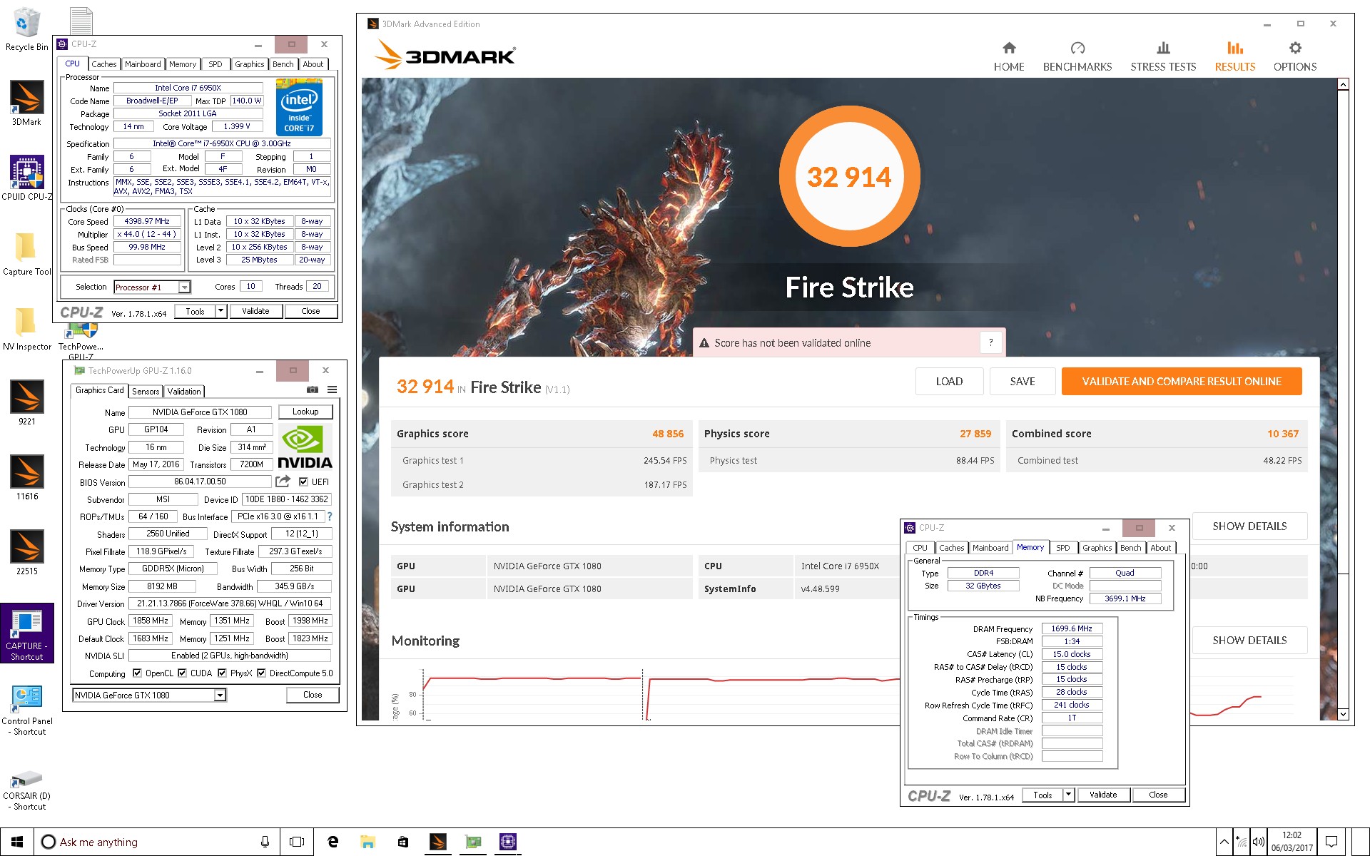This screenshot has height=856, width=1370.
Task: Show hidden system tray icons
Action: click(1224, 842)
